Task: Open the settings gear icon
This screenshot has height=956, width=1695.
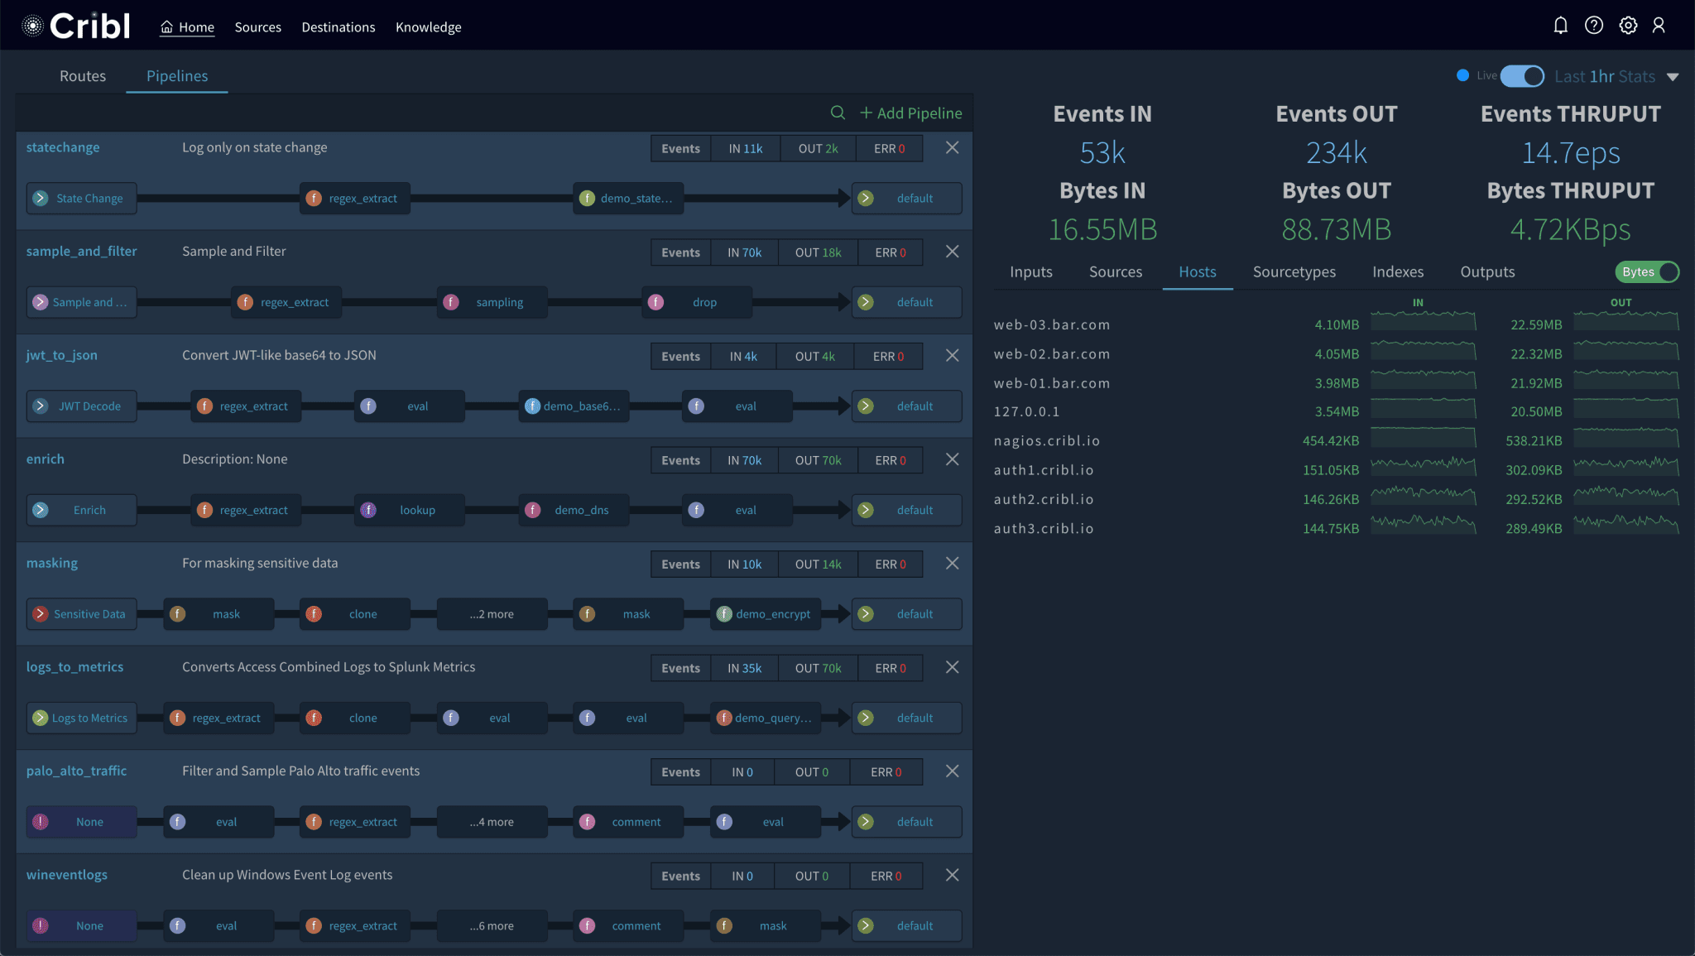Action: [x=1628, y=25]
